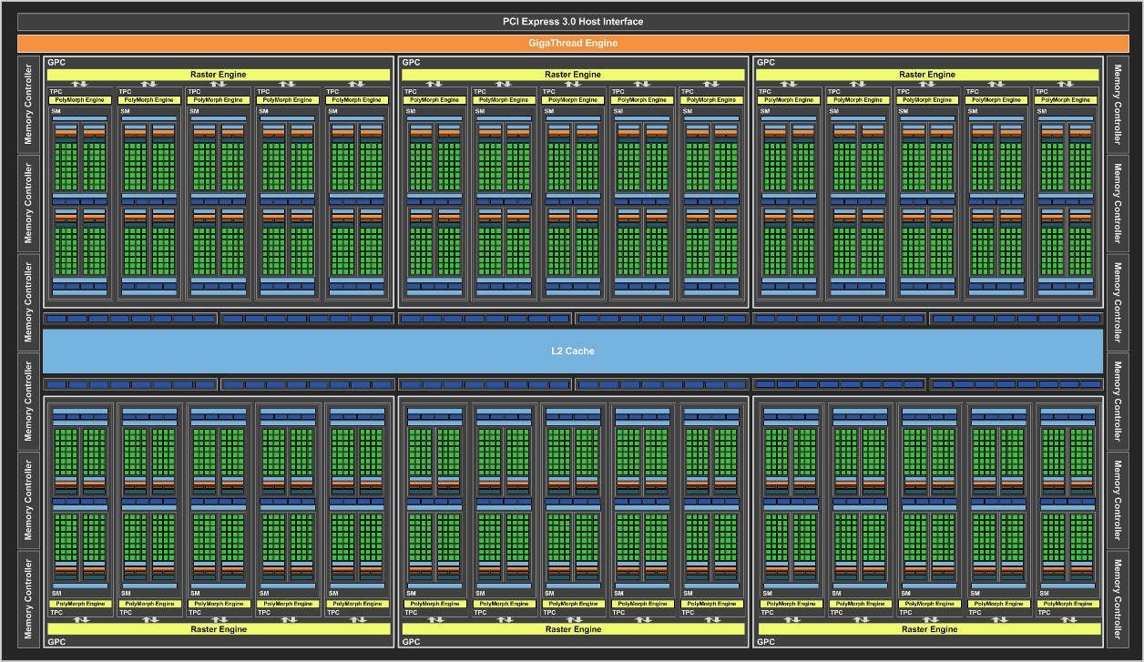Select the last PolyMorph Engine in the top-right GPC

pos(1067,99)
